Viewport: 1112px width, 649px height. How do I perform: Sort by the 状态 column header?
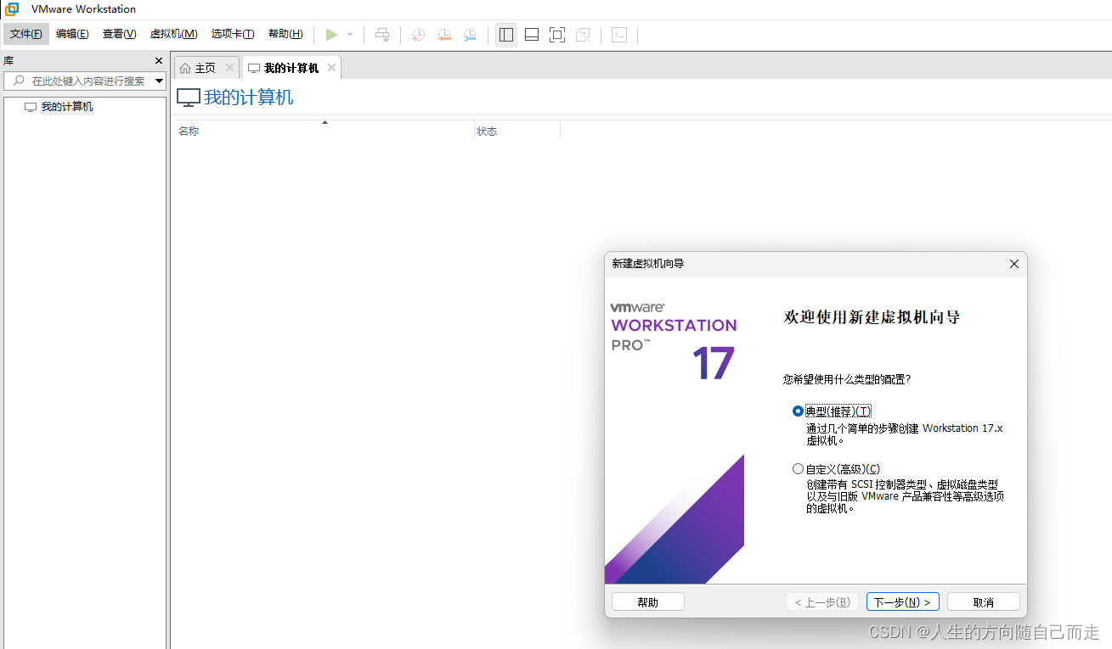tap(516, 131)
